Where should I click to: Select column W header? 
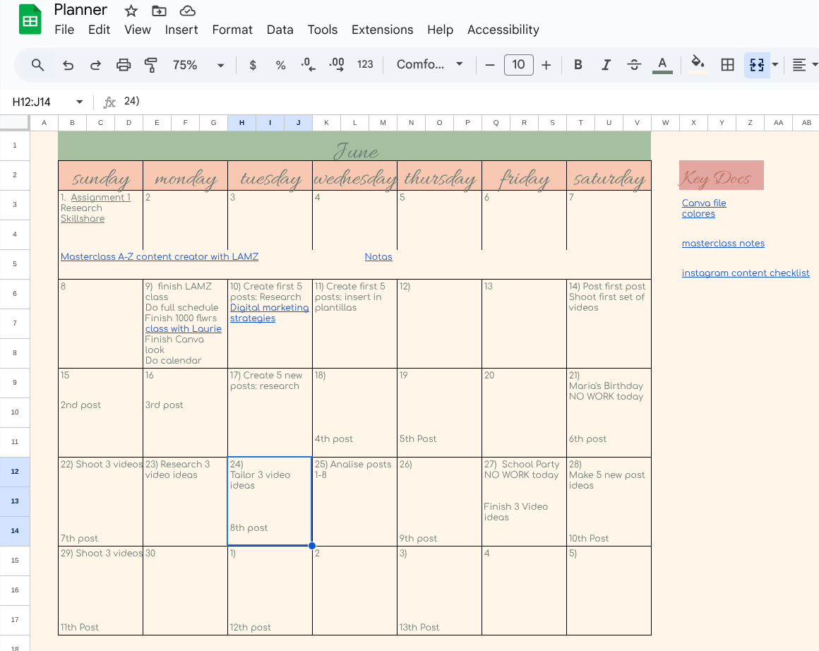pyautogui.click(x=665, y=122)
